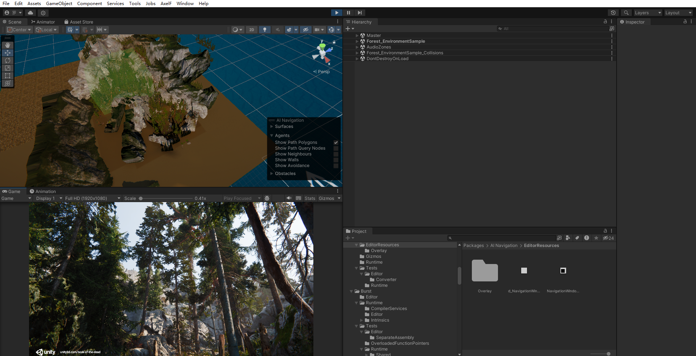The height and width of the screenshot is (356, 696).
Task: Select the Rotate tool in Scene
Action: tap(8, 60)
